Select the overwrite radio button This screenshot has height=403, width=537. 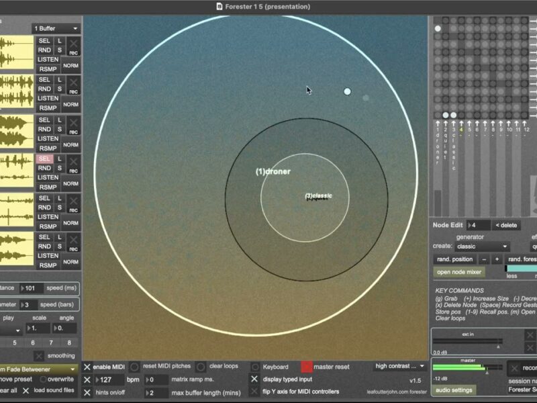click(43, 379)
